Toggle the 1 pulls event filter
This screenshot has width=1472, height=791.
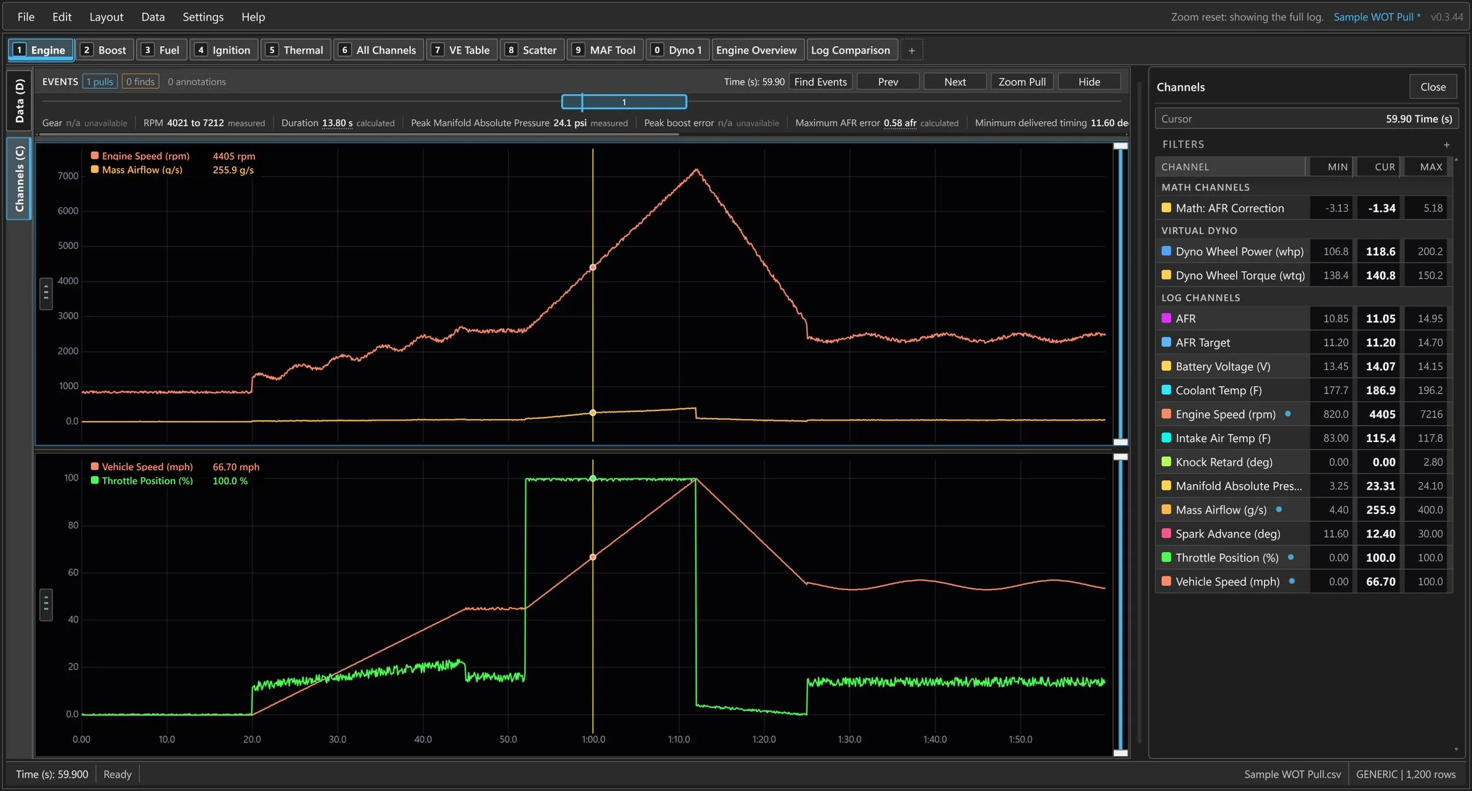coord(100,81)
